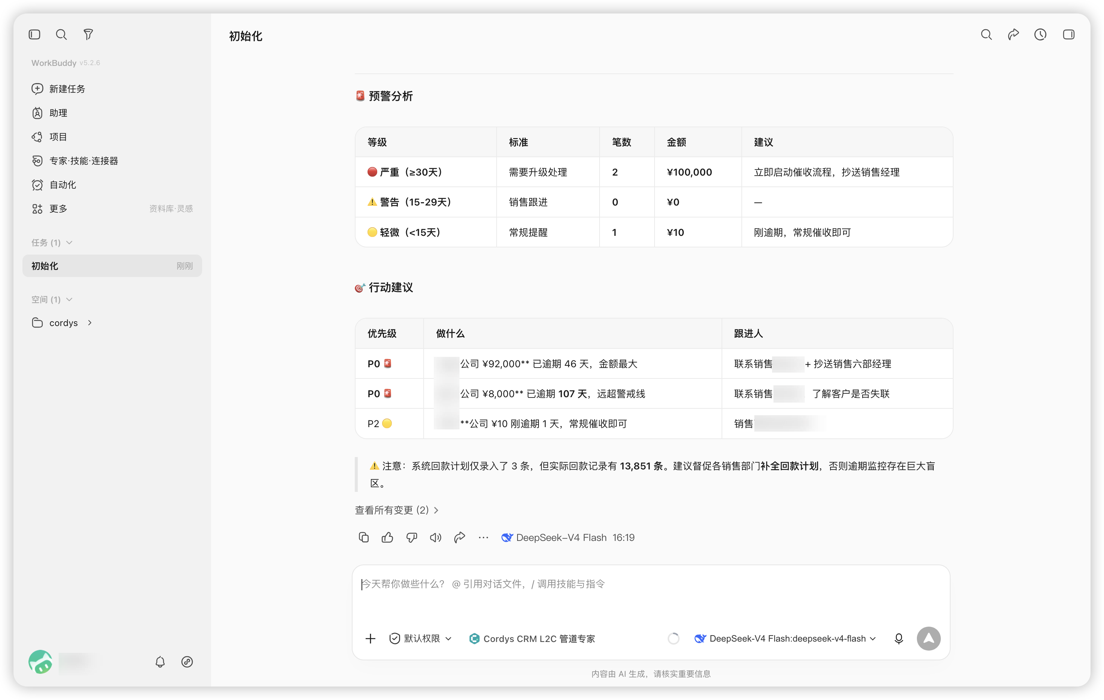Click the DeepSeek–V4 Flash 16:19 label
Screen dimensions: 1104x700
pyautogui.click(x=568, y=537)
